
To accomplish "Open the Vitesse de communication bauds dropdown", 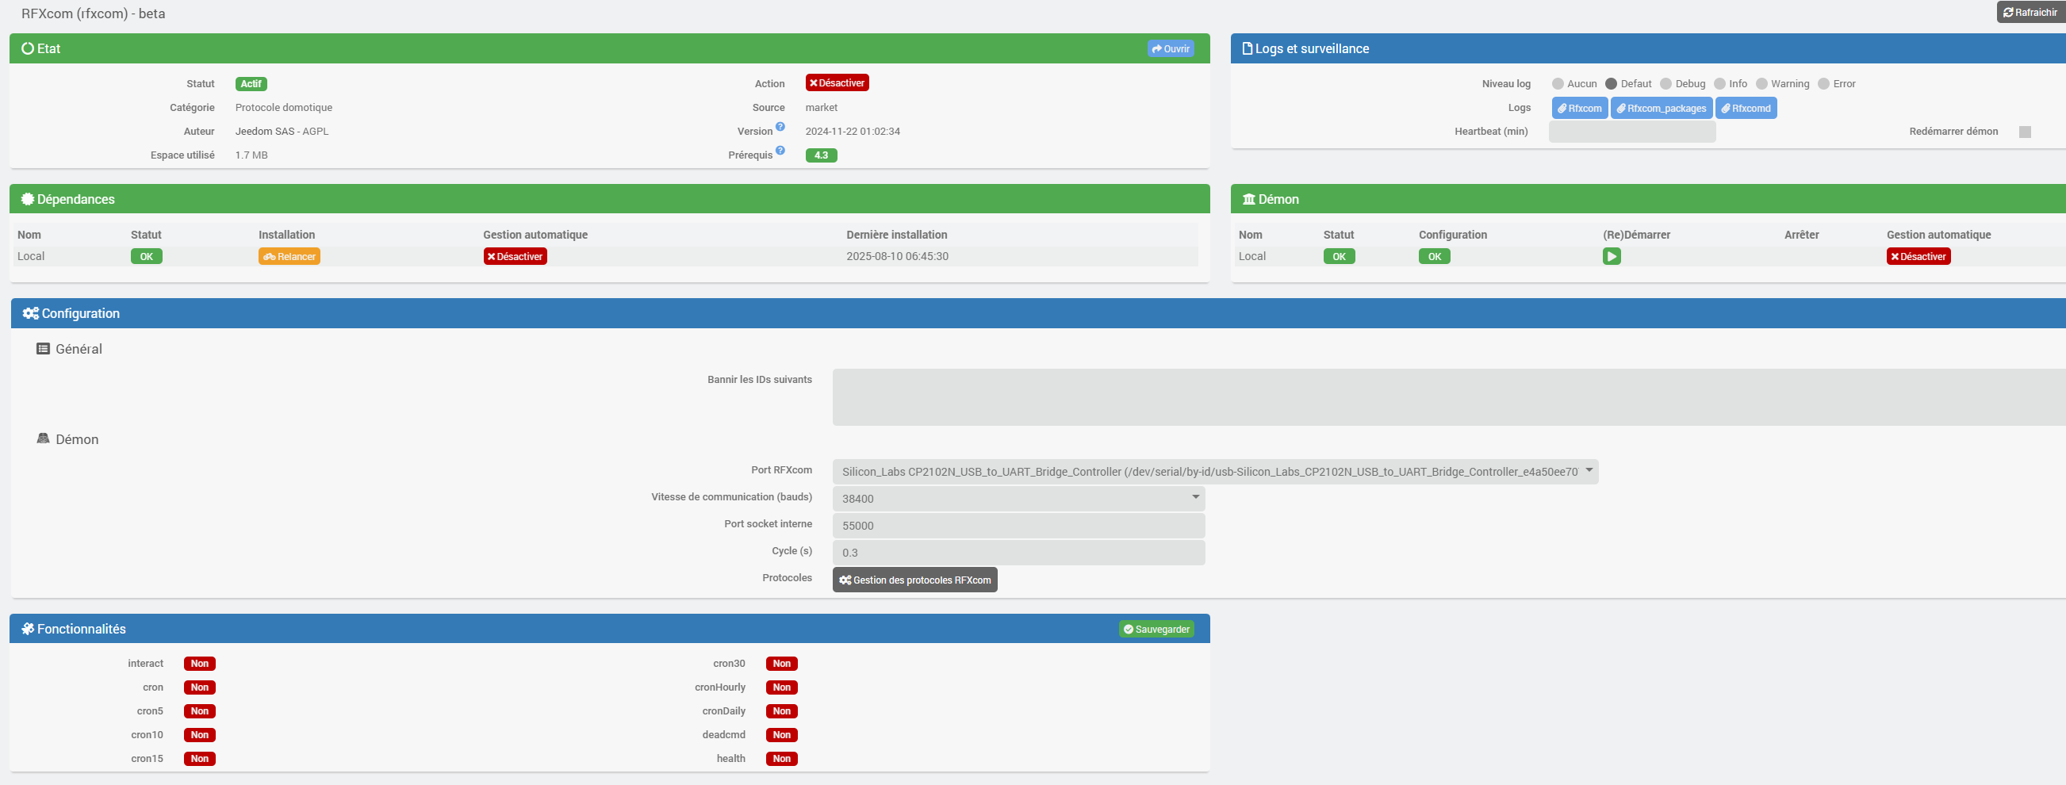I will 1018,499.
